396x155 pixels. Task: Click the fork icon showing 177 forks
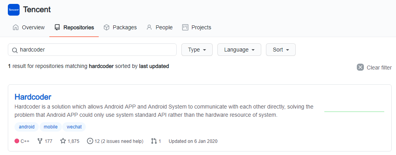click(x=40, y=141)
